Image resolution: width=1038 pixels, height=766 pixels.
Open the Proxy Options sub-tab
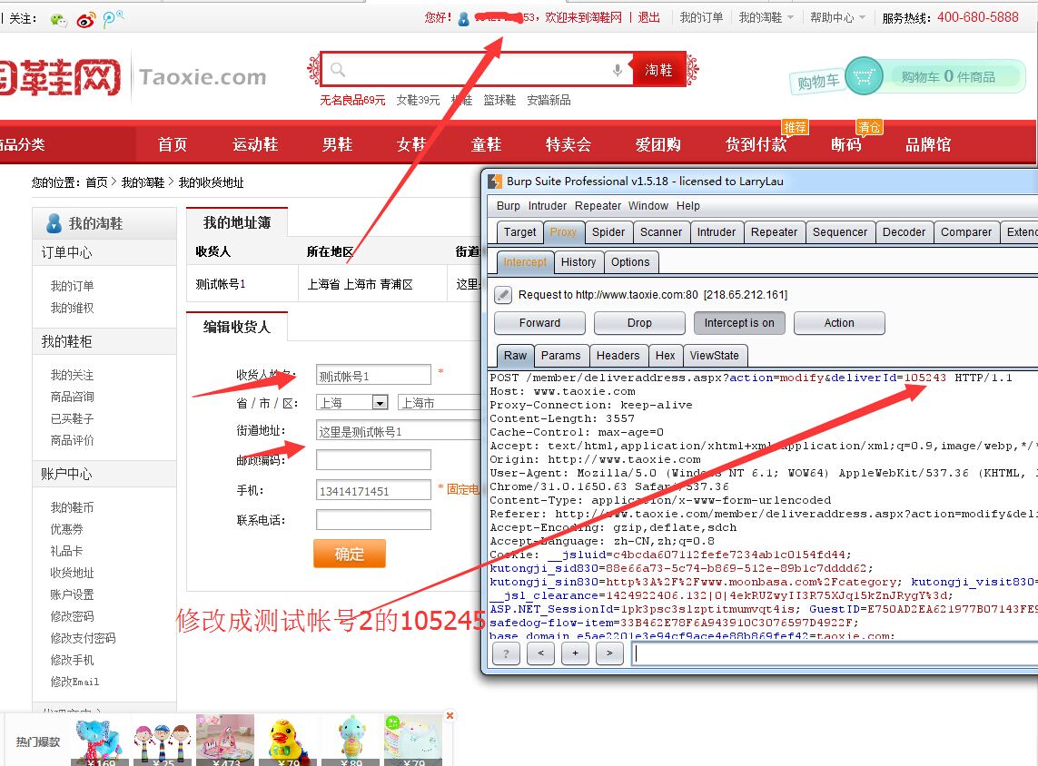pos(630,262)
